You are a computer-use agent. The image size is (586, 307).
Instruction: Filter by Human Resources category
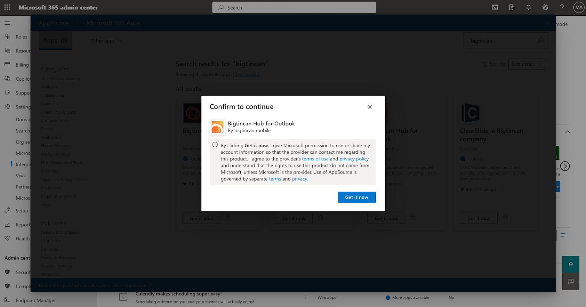click(x=56, y=146)
